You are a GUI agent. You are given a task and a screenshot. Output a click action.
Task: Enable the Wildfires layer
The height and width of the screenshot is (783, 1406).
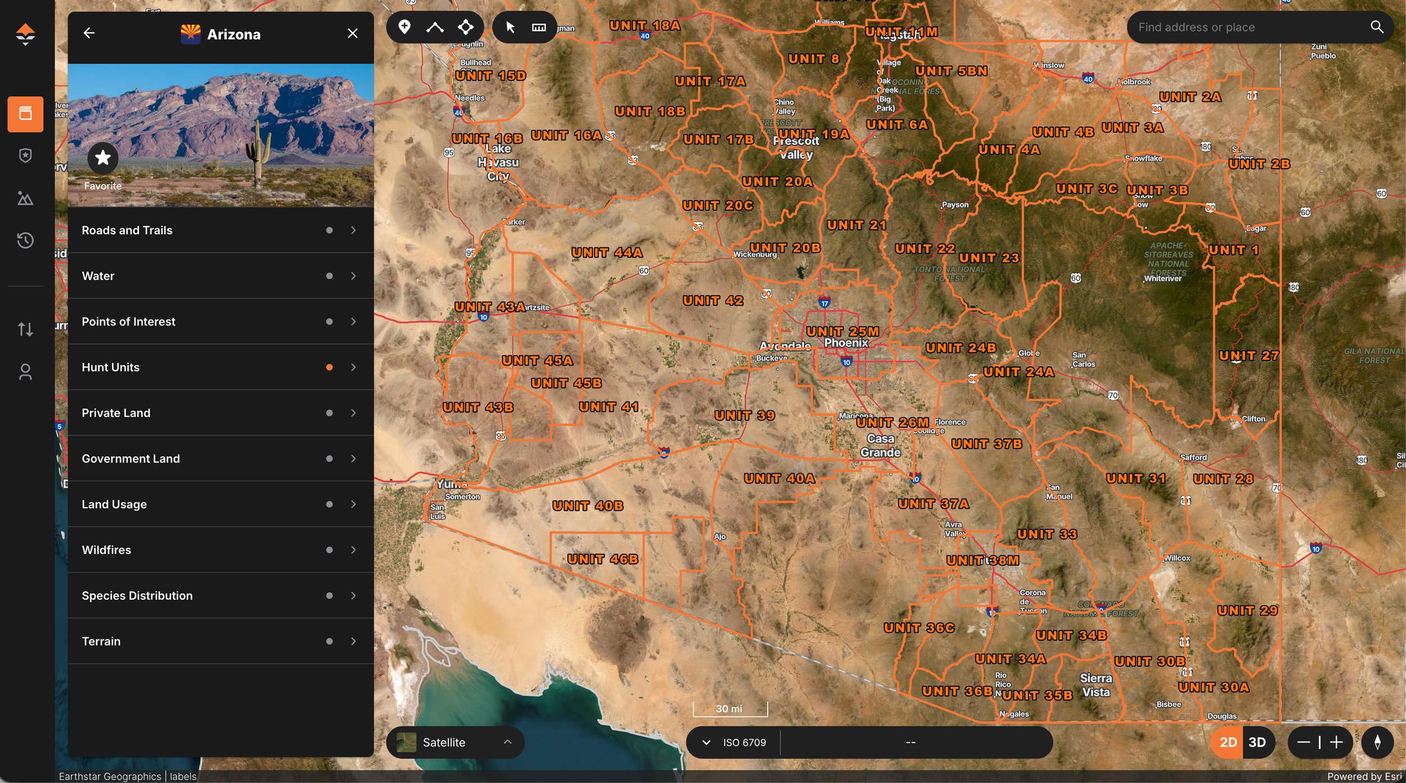(x=329, y=550)
